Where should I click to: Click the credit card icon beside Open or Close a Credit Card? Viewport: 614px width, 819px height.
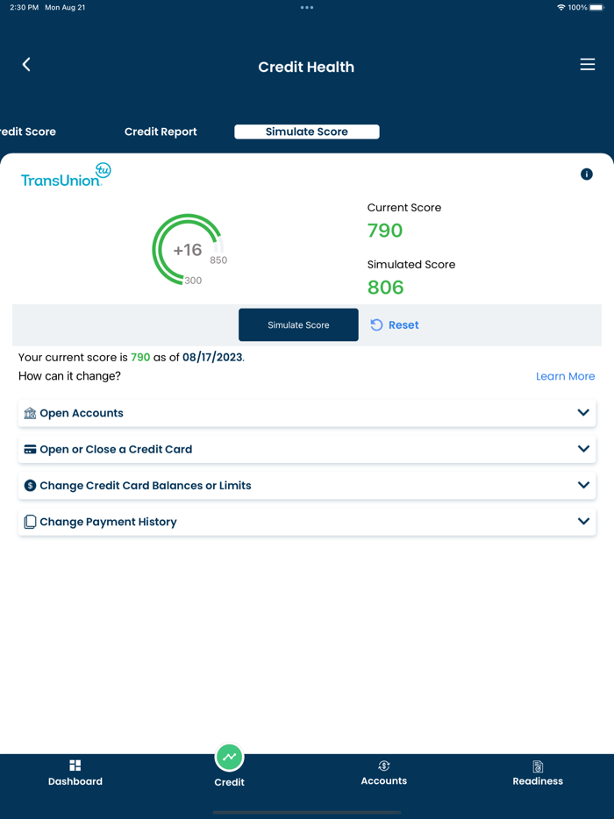[31, 449]
